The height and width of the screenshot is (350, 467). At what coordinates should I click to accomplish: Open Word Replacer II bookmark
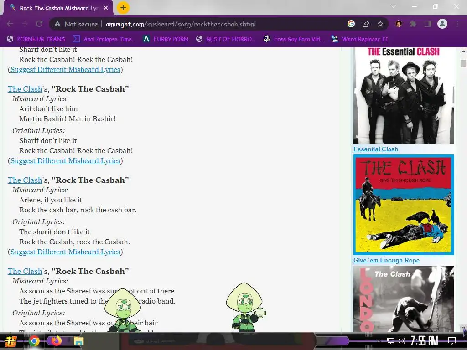(x=359, y=39)
